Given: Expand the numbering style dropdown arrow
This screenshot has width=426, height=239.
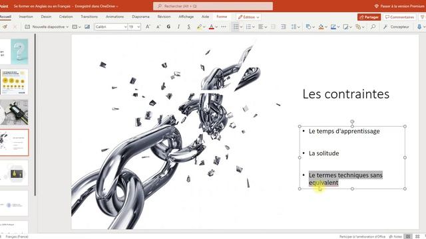Looking at the screenshot, I should [253, 27].
